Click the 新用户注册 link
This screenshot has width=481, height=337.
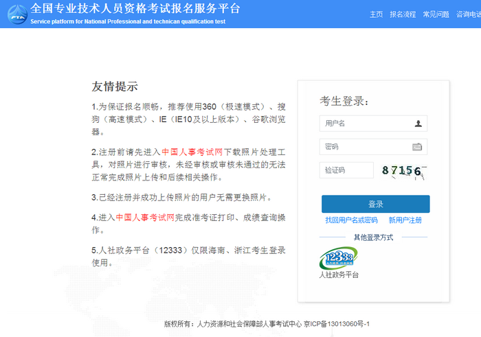pos(405,220)
